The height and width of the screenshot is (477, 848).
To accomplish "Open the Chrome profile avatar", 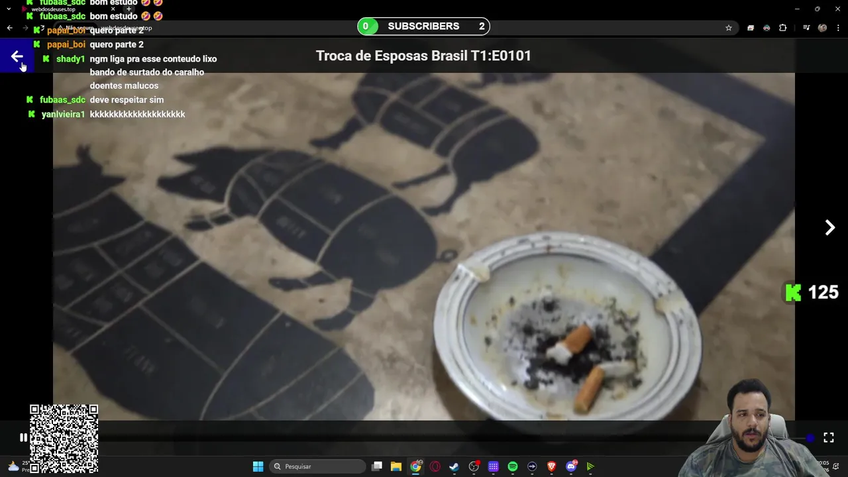I will tap(822, 28).
